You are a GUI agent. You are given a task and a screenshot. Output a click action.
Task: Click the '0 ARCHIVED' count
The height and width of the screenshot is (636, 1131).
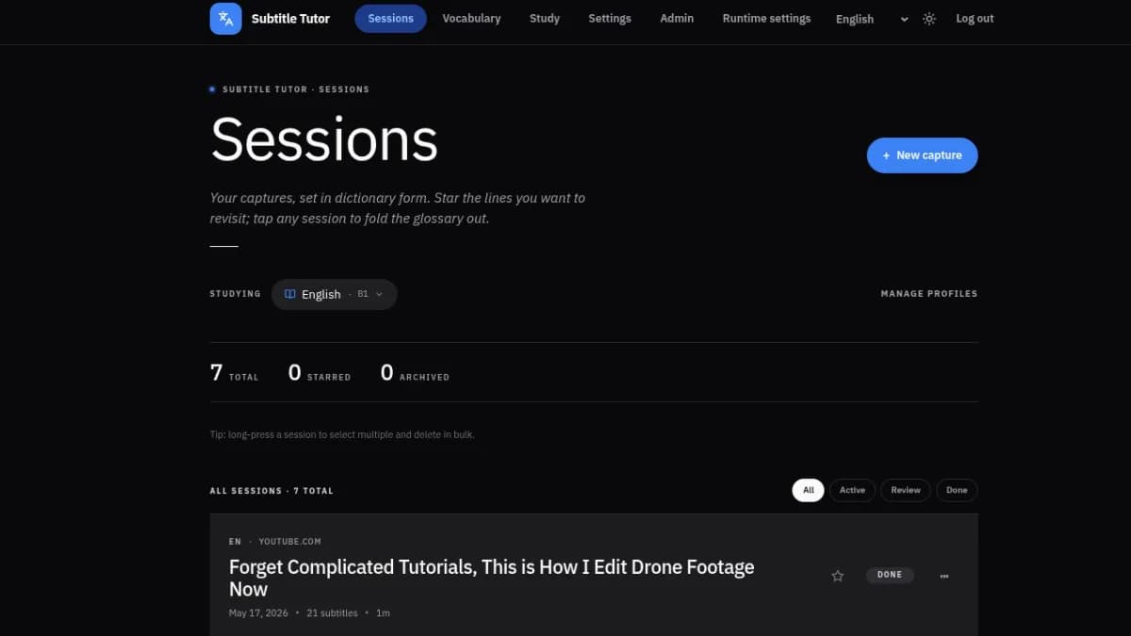click(x=415, y=373)
